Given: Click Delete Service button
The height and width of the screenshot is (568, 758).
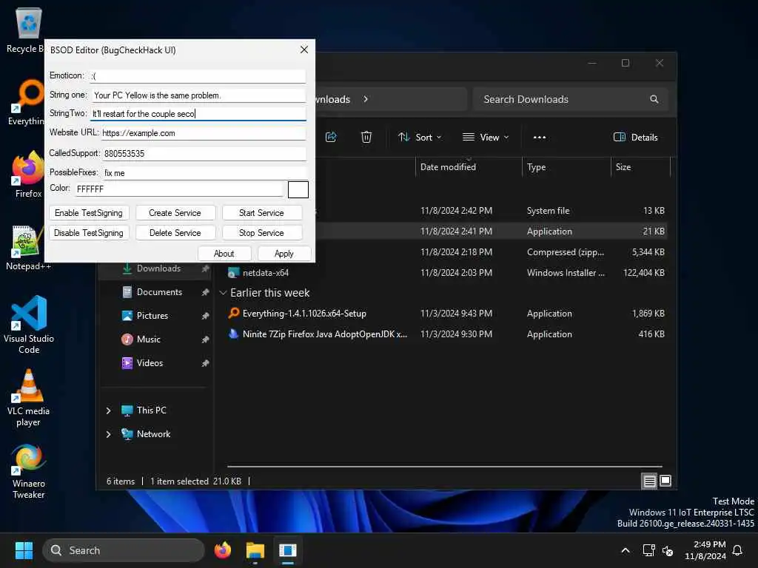Looking at the screenshot, I should coord(175,233).
